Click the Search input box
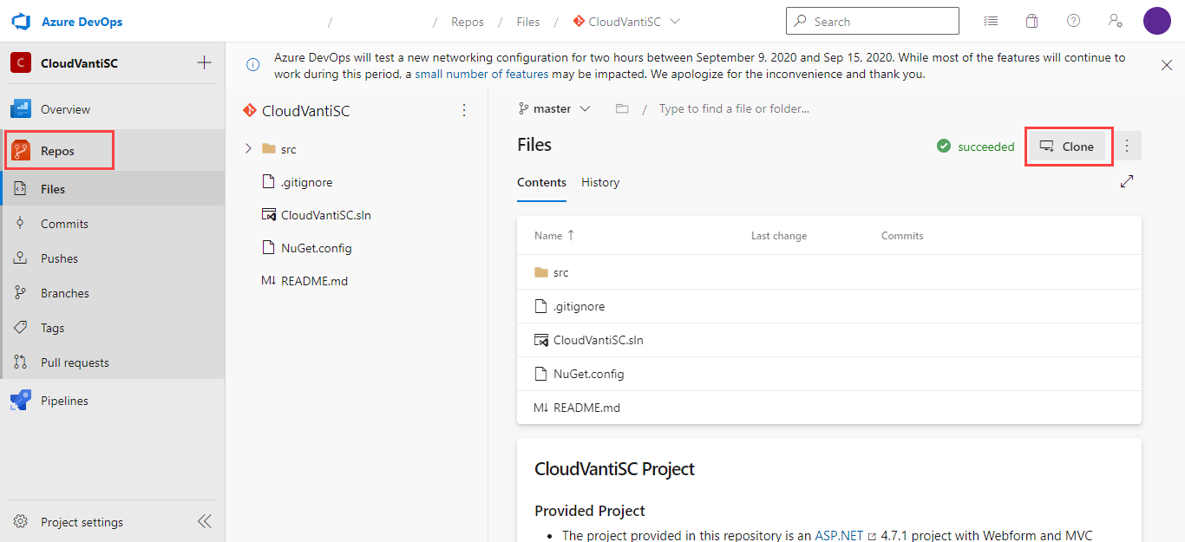 [872, 22]
